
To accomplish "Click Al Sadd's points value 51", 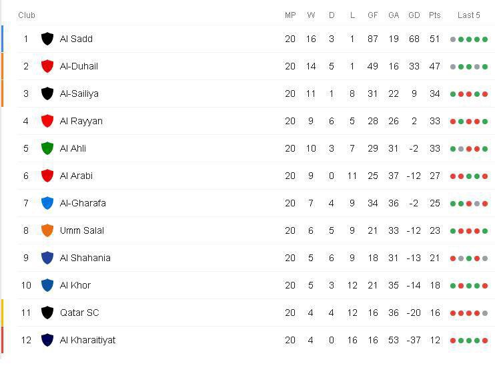I will pos(435,39).
